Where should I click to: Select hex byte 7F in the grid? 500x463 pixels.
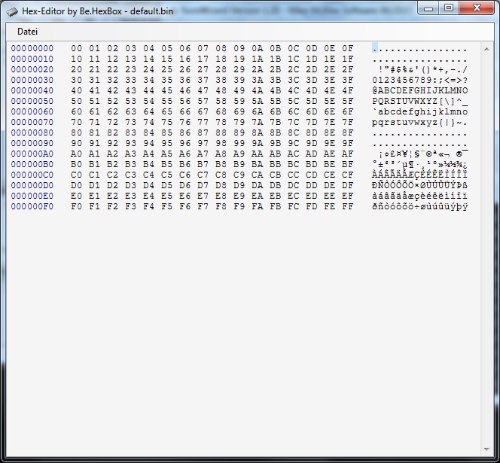click(x=347, y=122)
